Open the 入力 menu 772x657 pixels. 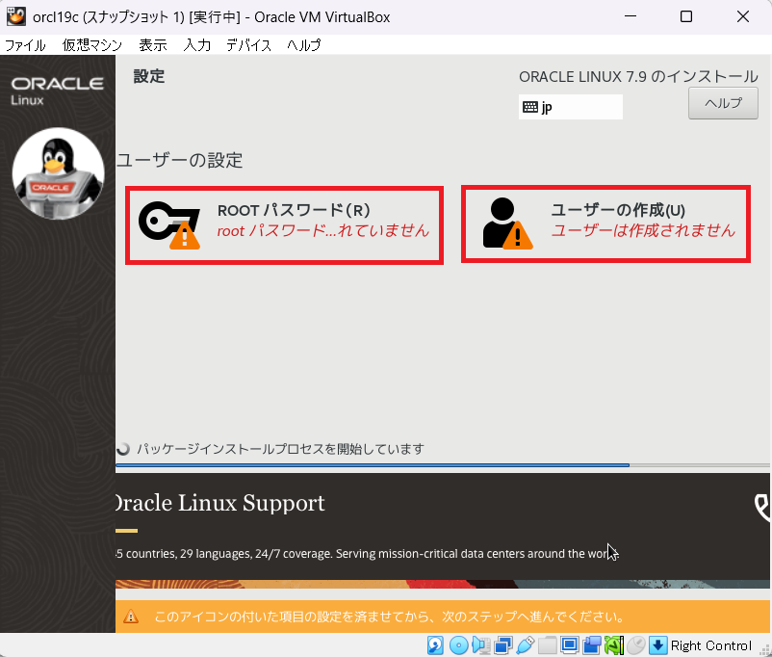[196, 45]
